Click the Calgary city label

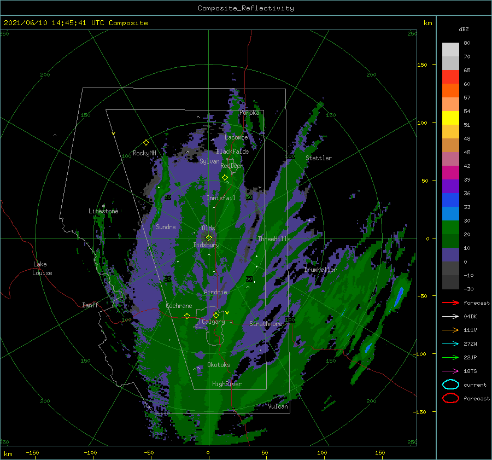pos(213,322)
